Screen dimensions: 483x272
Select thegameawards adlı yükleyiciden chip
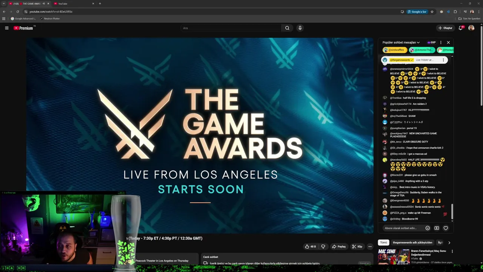pos(412,243)
